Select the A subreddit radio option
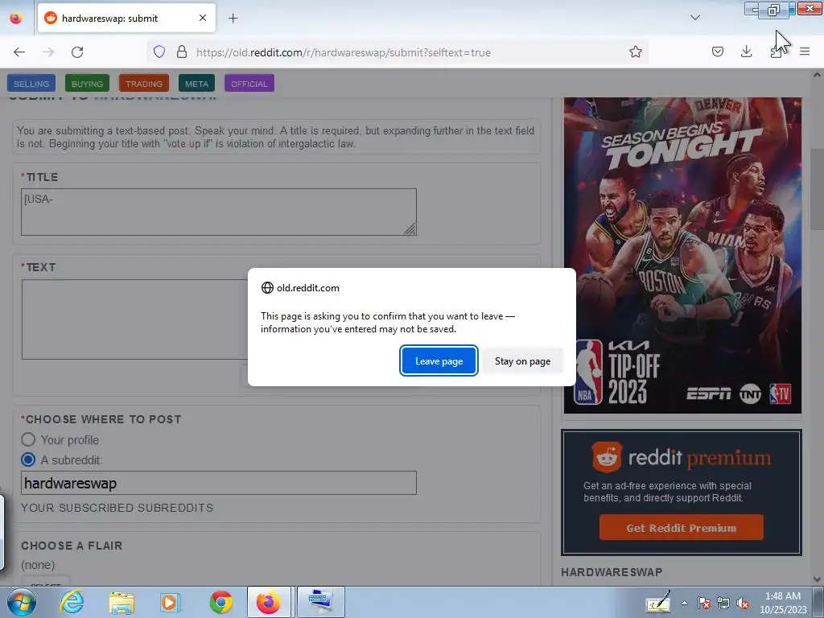The width and height of the screenshot is (824, 618). [28, 459]
